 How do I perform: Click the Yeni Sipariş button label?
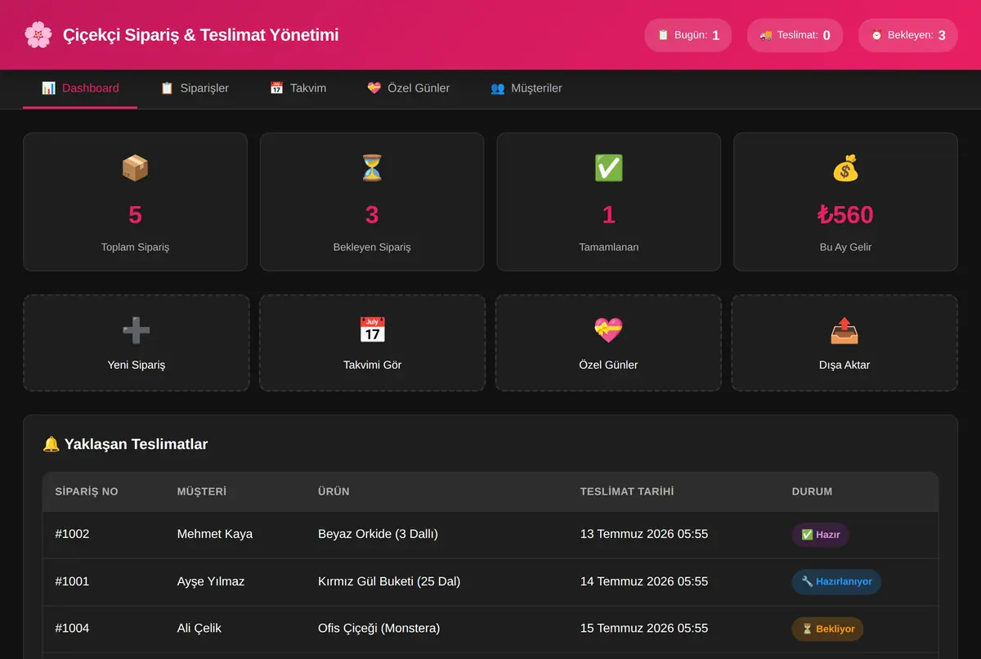136,365
